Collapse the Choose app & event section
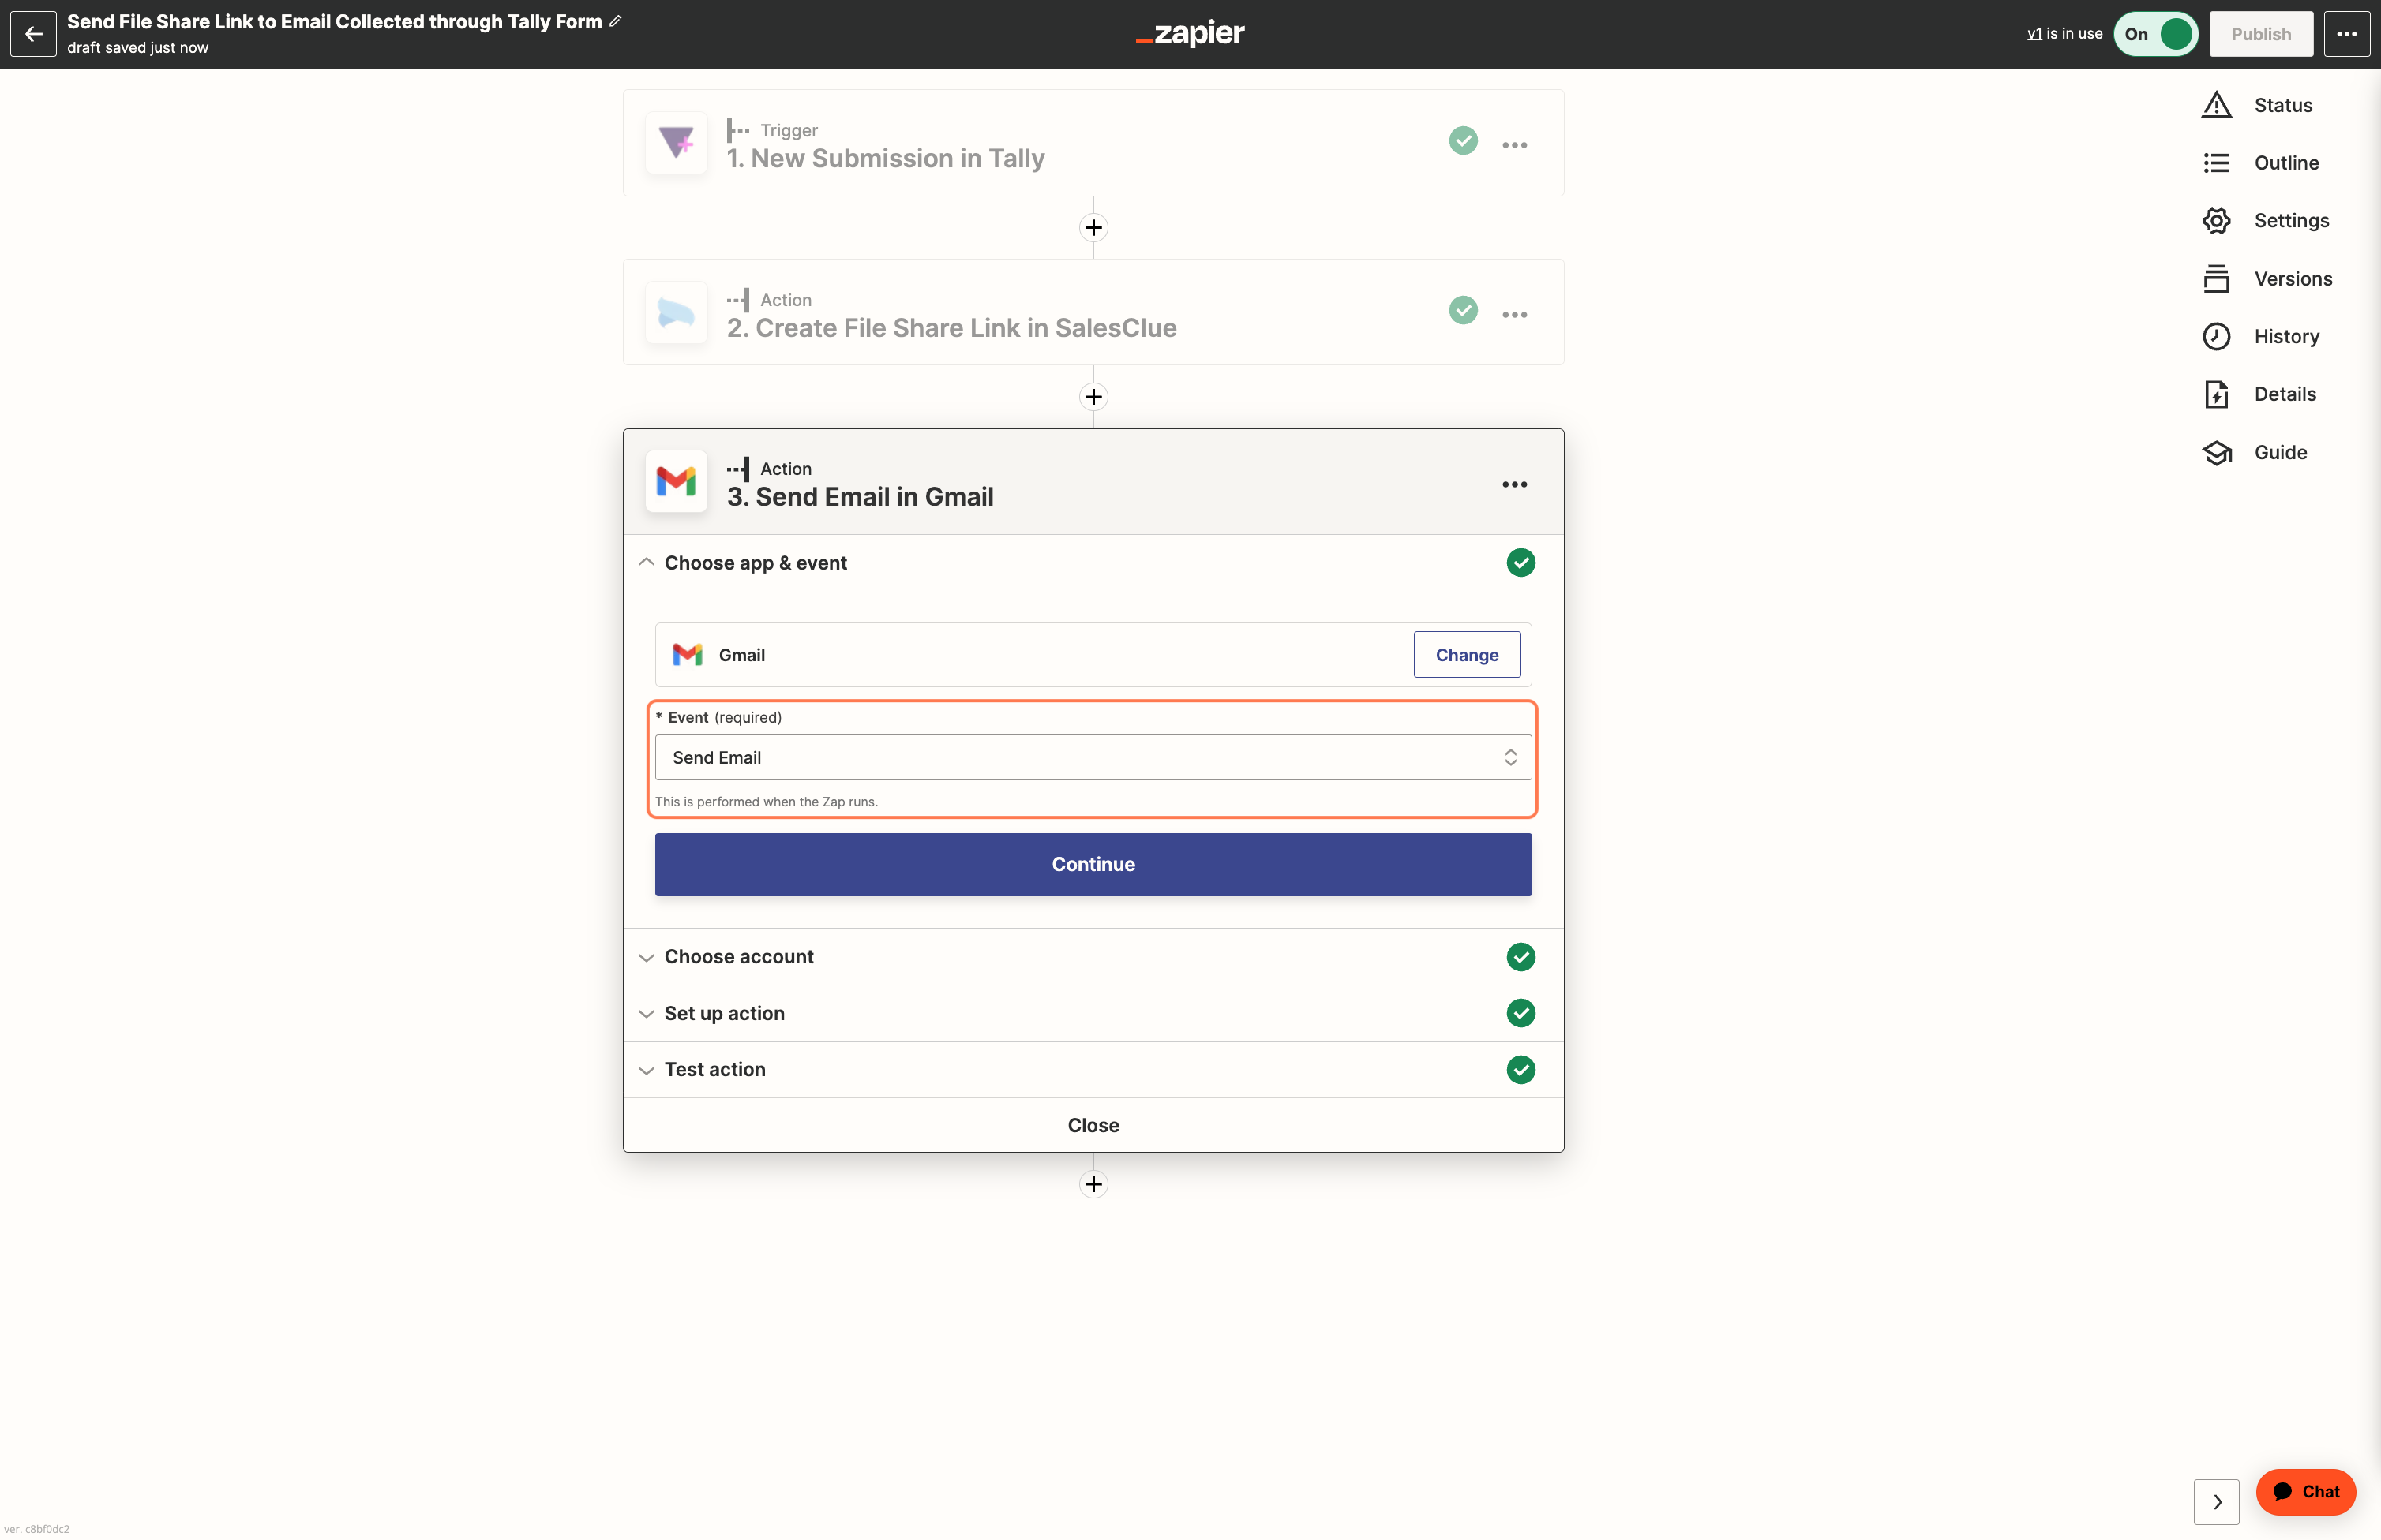Image resolution: width=2381 pixels, height=1540 pixels. [1093, 563]
